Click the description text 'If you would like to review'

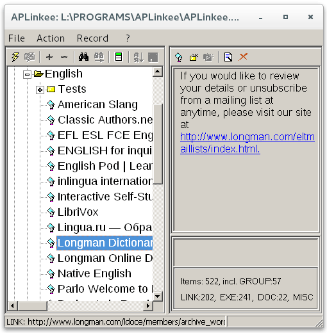point(240,76)
